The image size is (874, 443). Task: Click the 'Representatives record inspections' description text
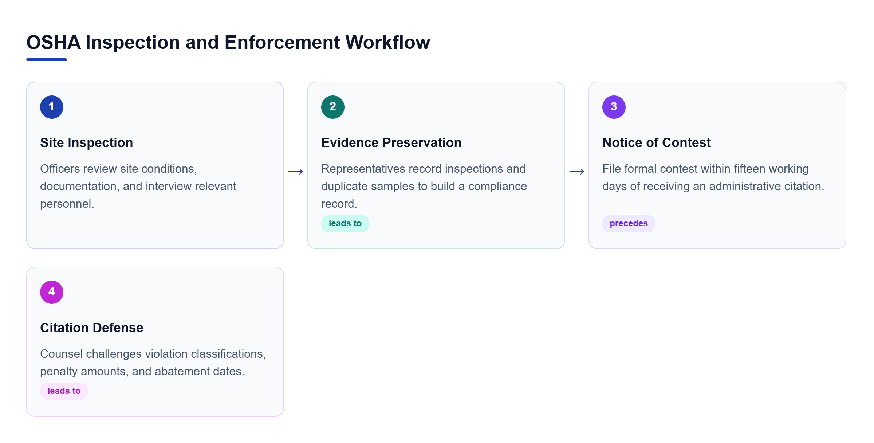coord(424,186)
